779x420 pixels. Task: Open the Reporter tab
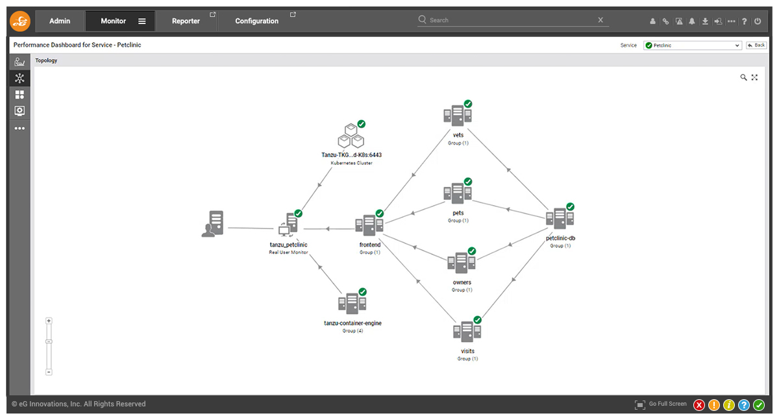(x=186, y=21)
